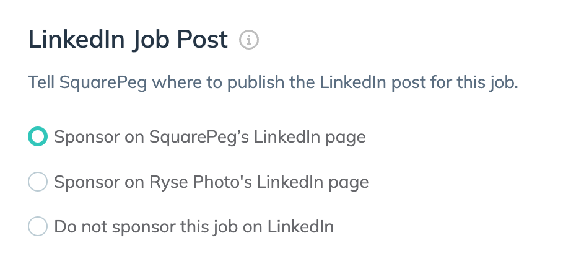This screenshot has width=576, height=274.
Task: Click the label Sponsor on Ryse Photo's LinkedIn page
Action: pyautogui.click(x=211, y=182)
